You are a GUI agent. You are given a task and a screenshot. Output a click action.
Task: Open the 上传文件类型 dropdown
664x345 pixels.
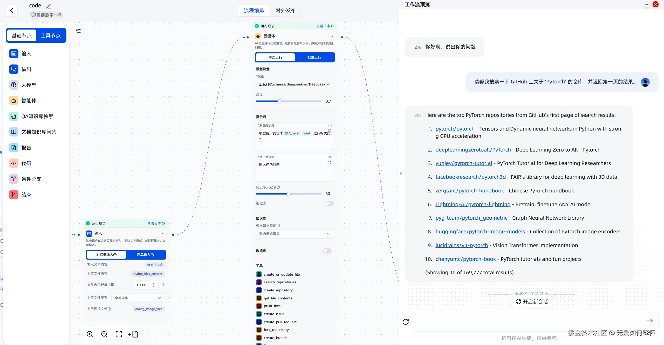tap(138, 298)
